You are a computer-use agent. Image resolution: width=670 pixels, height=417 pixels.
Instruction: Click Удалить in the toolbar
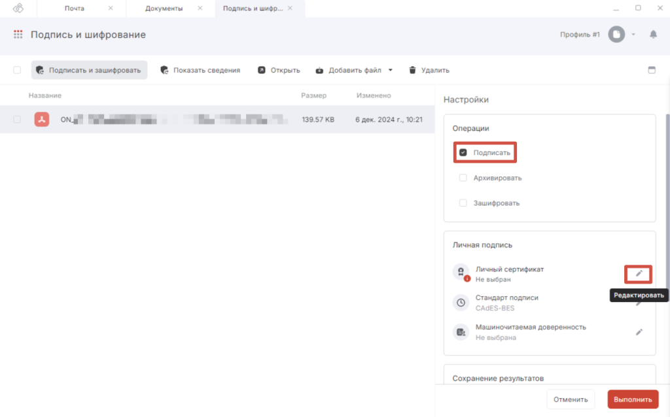[429, 70]
